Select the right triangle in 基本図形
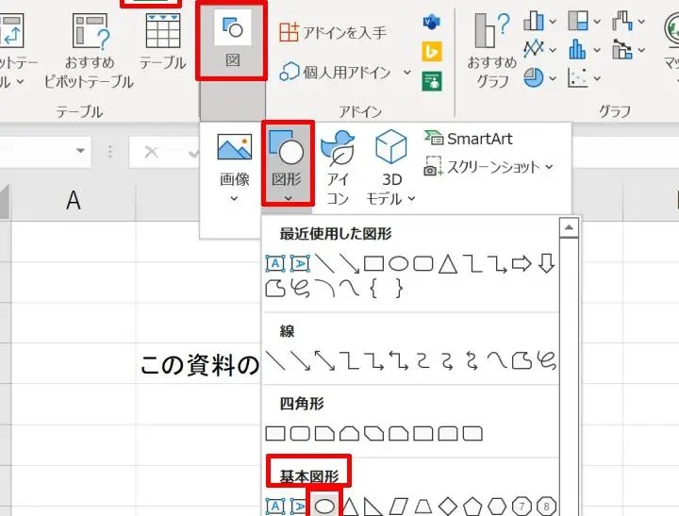Image resolution: width=679 pixels, height=516 pixels. (x=373, y=506)
